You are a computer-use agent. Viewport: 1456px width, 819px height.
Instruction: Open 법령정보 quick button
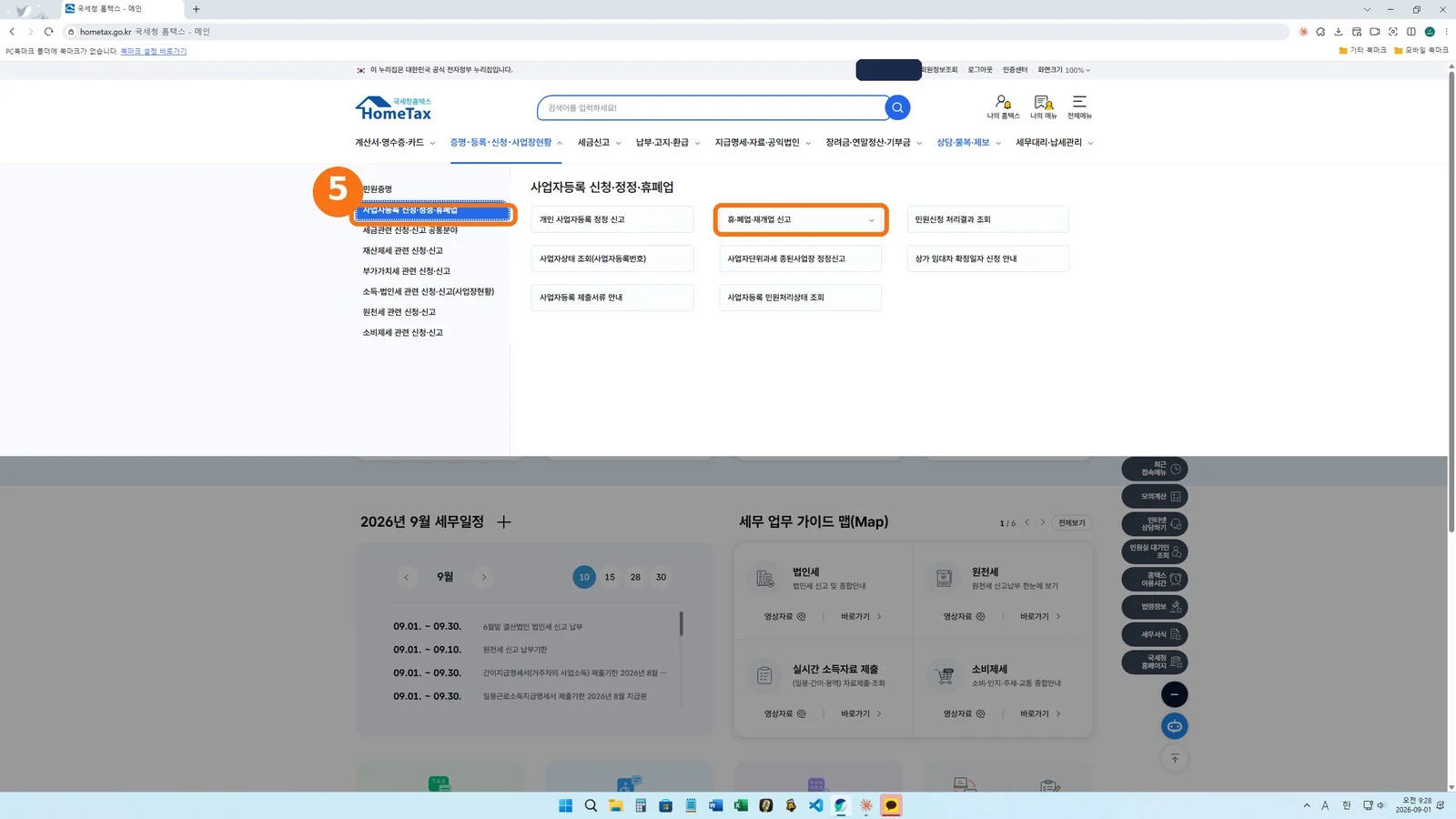click(1155, 607)
